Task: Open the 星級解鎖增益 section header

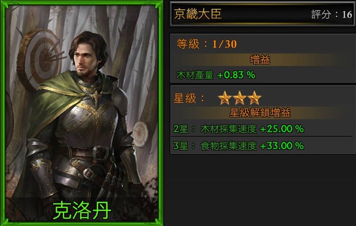Action: pos(260,112)
